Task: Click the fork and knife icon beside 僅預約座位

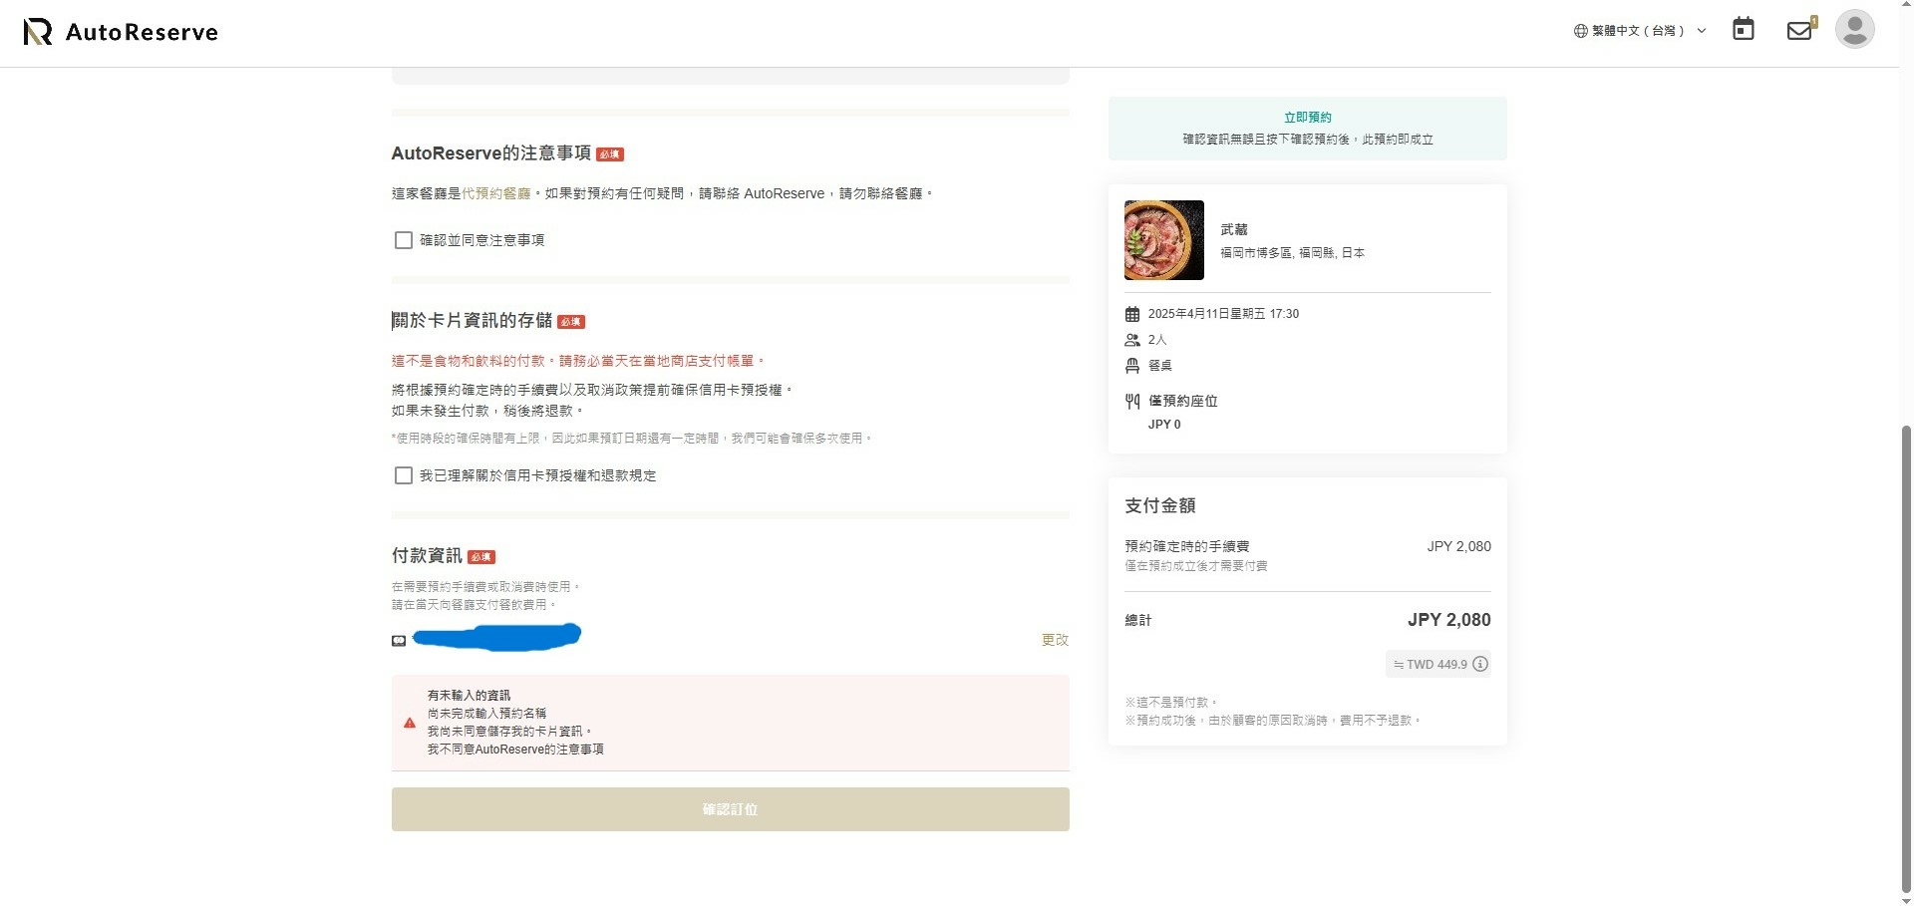Action: pos(1132,402)
